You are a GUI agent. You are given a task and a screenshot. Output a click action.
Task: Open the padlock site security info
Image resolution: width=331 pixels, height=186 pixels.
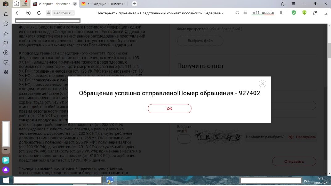(x=48, y=13)
